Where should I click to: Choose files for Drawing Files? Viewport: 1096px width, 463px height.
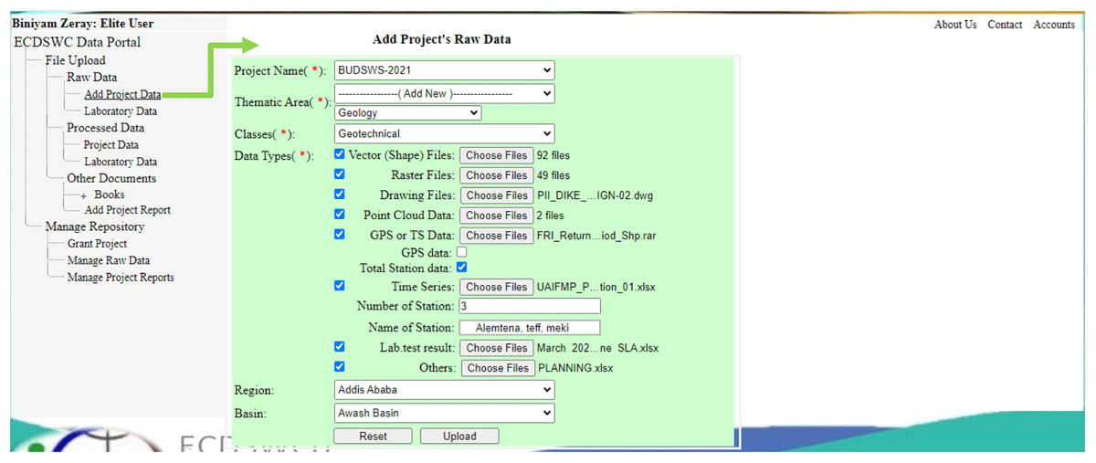point(496,195)
